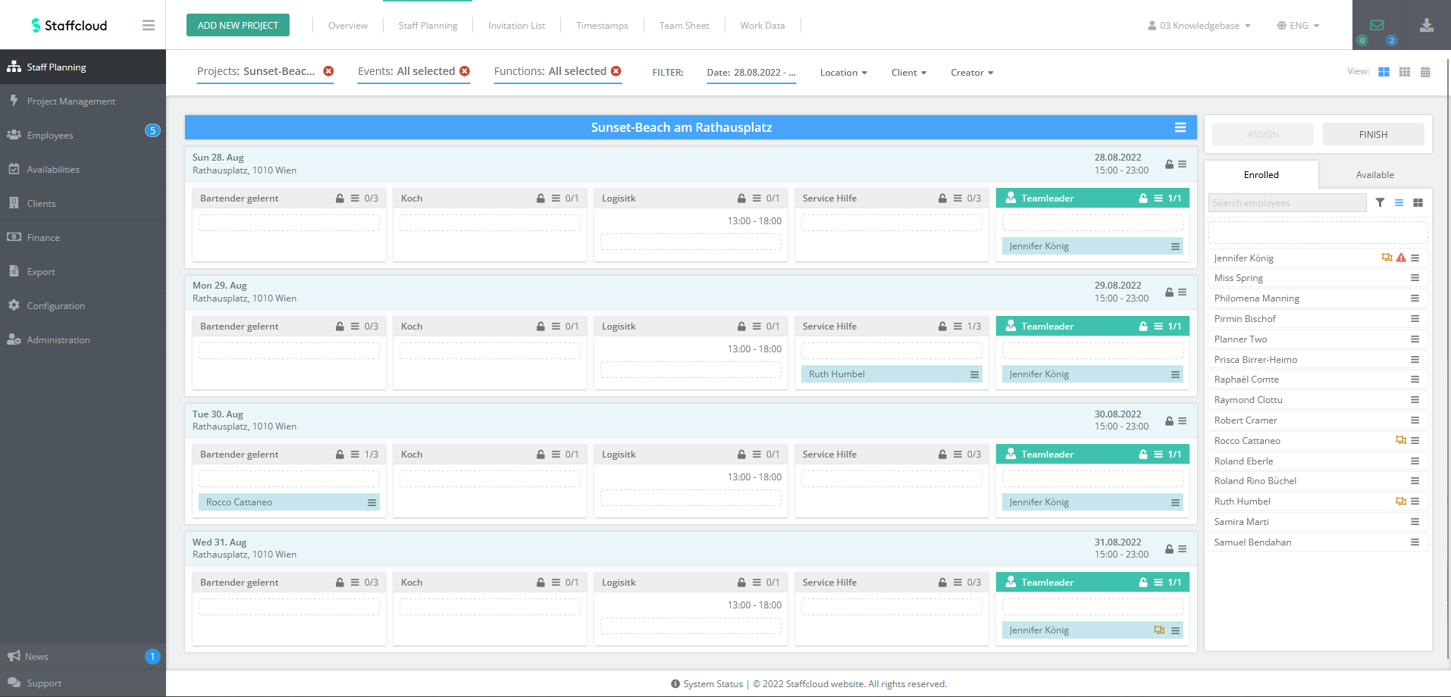The width and height of the screenshot is (1451, 697).
Task: Open the Sunset-Beach project header menu
Action: coord(1180,127)
